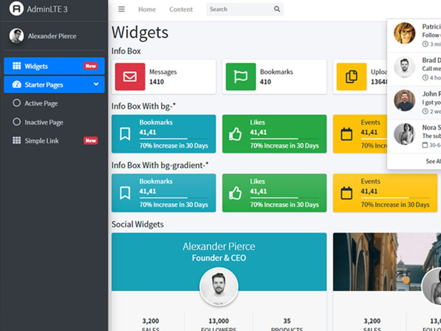Open the Home menu item
Image resolution: width=441 pixels, height=331 pixels.
146,9
